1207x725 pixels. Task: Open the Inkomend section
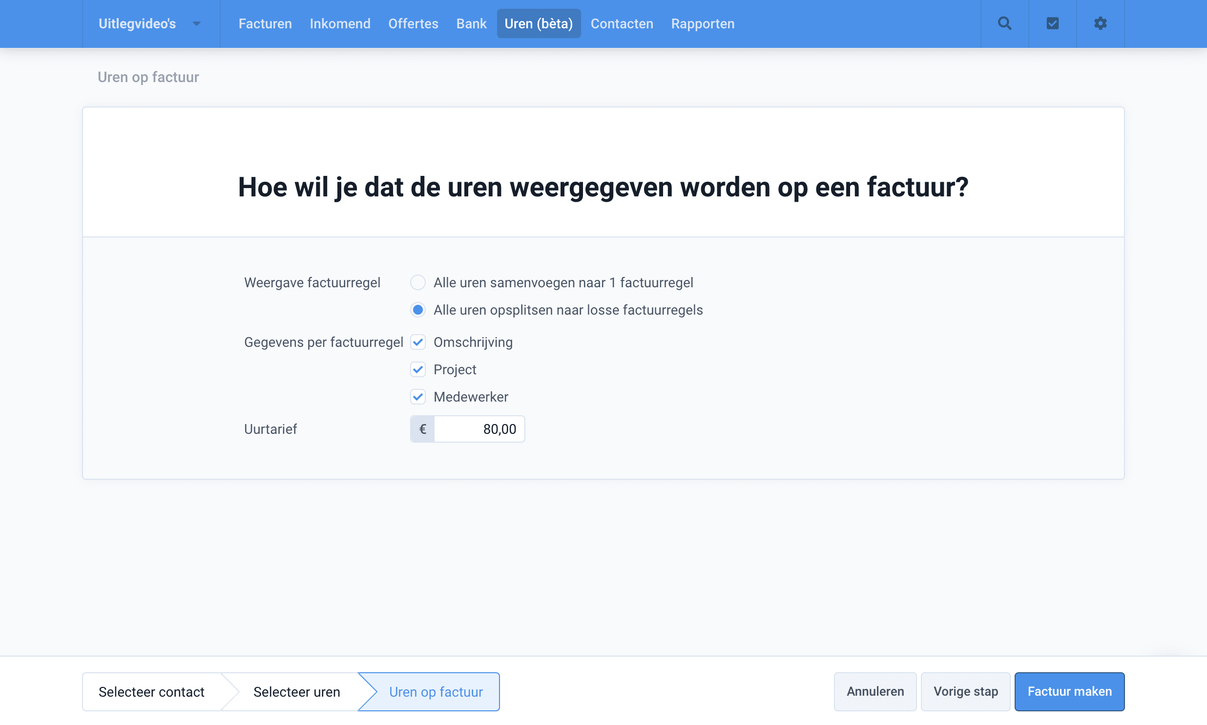340,23
